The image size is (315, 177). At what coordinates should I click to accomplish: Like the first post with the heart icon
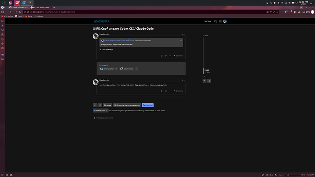(x=161, y=56)
